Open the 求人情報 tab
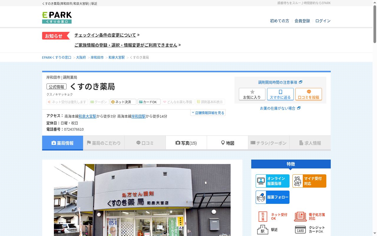 point(310,143)
